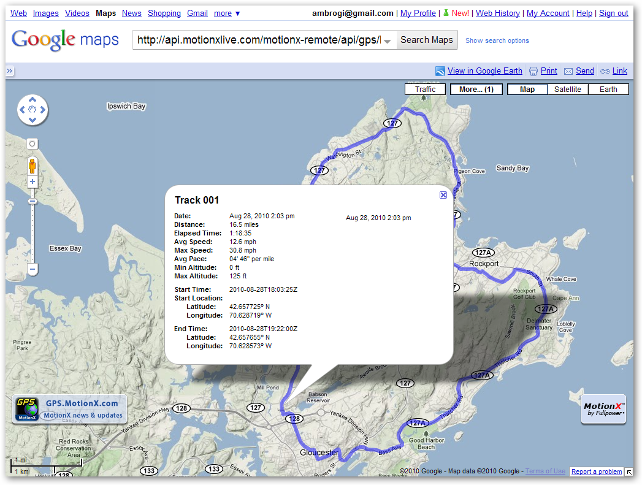Click the Street View pegman icon
This screenshot has height=485, width=642.
(x=32, y=166)
